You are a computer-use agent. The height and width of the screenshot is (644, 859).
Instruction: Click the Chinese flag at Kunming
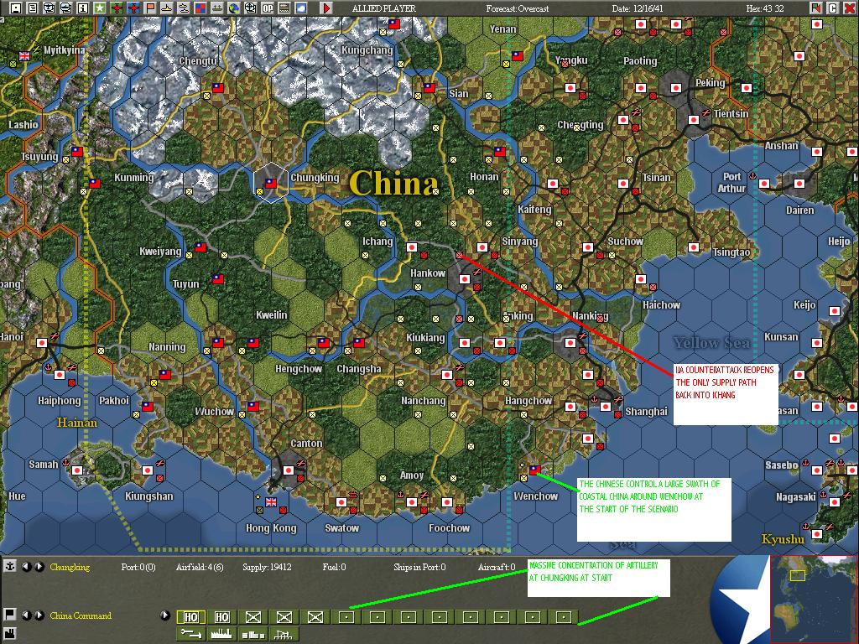94,184
